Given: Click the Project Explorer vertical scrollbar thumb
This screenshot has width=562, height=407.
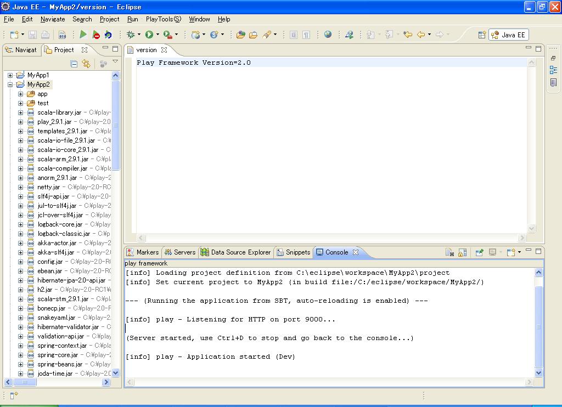Looking at the screenshot, I should tap(115, 125).
